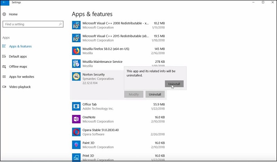Click the Opera Stable app icon
Viewport: 277px width, 162px height.
click(x=76, y=132)
